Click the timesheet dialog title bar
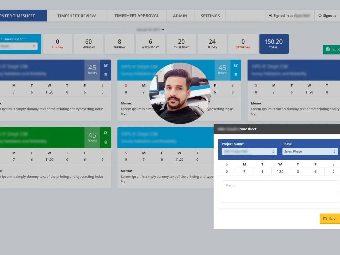 coord(277,129)
